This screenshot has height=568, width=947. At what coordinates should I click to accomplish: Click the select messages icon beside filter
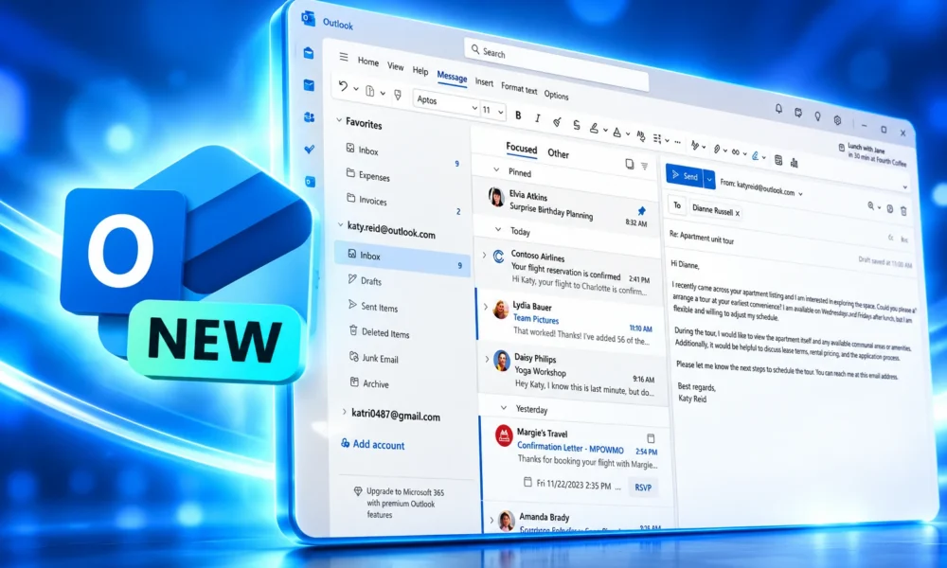pyautogui.click(x=630, y=164)
